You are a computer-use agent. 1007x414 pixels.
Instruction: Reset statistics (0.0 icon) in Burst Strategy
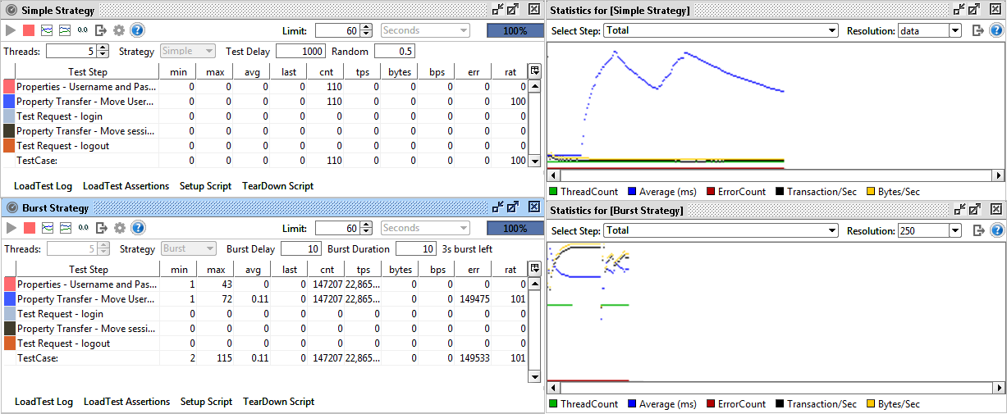(83, 228)
